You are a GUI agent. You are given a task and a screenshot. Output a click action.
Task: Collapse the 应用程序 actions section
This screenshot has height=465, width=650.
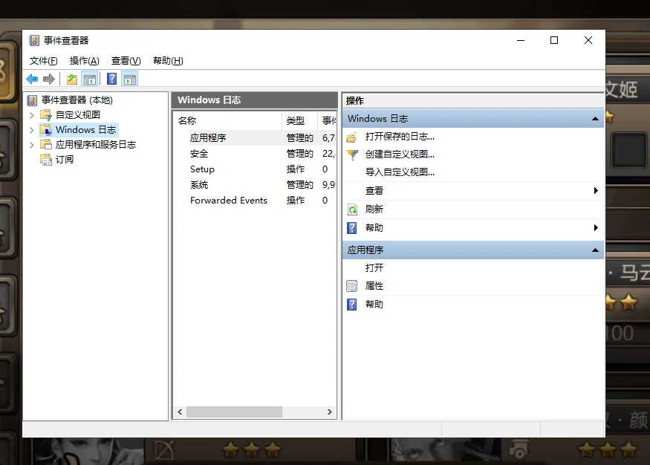click(x=595, y=250)
